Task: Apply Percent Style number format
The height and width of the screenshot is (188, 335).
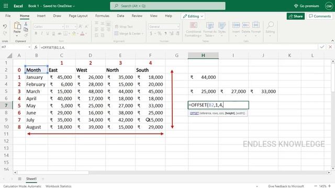Action: pos(159,33)
